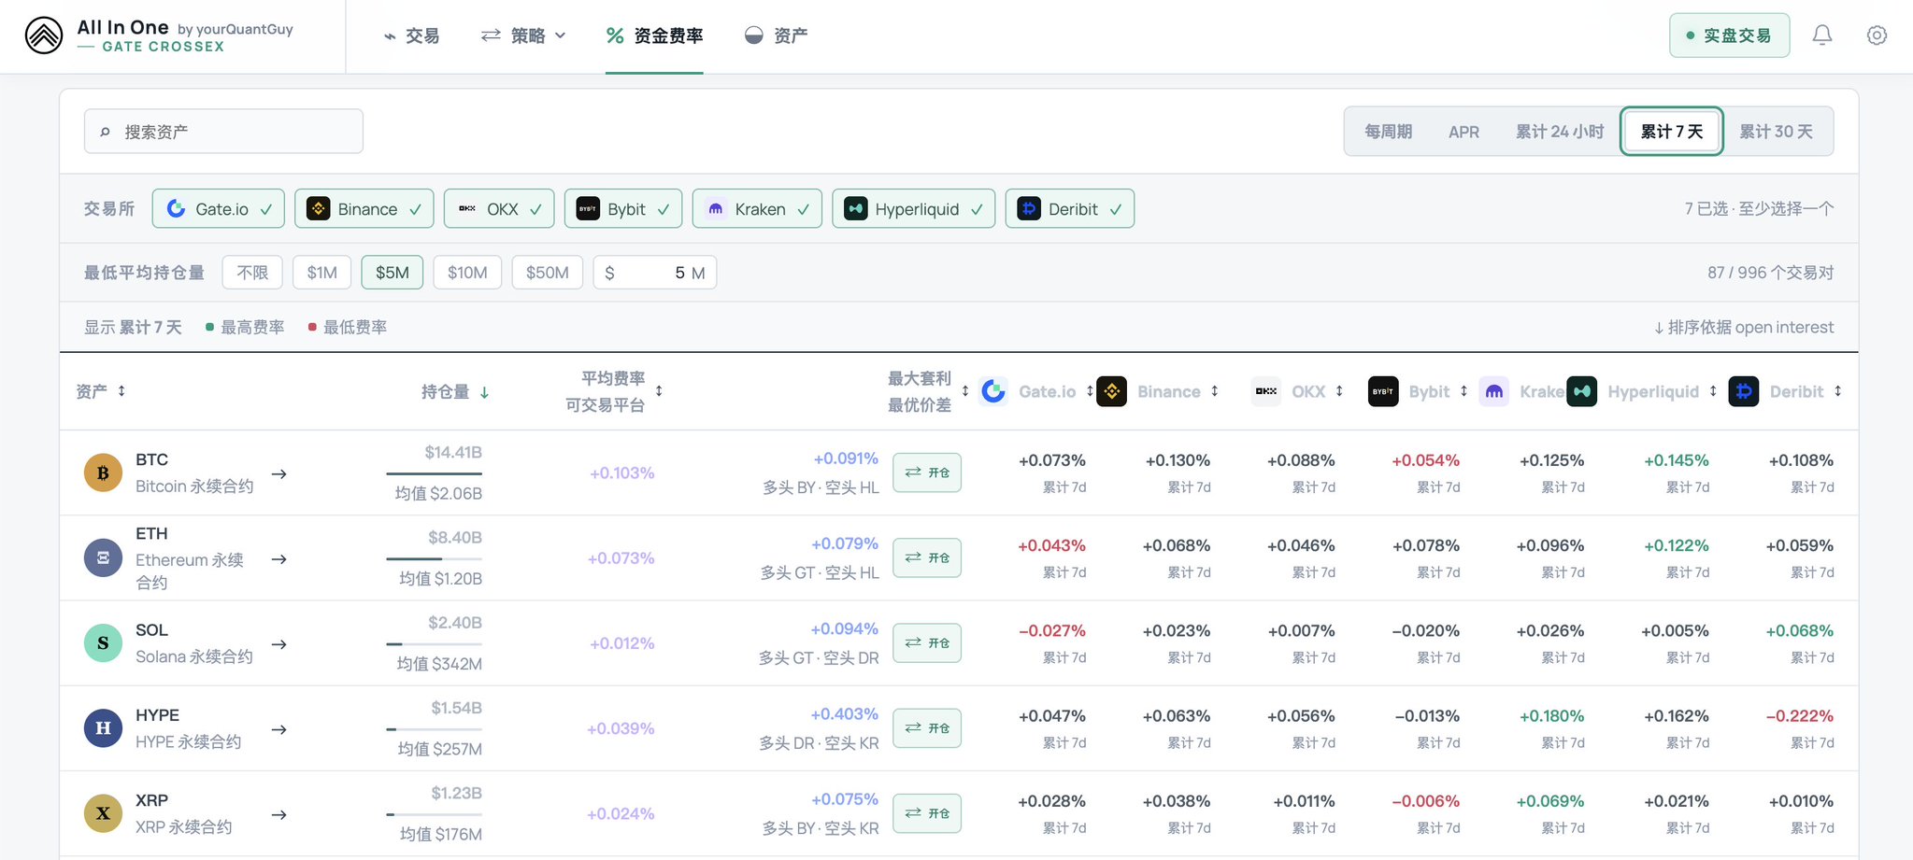Toggle Deribit exchange filter
The width and height of the screenshot is (1913, 860).
tap(1070, 208)
